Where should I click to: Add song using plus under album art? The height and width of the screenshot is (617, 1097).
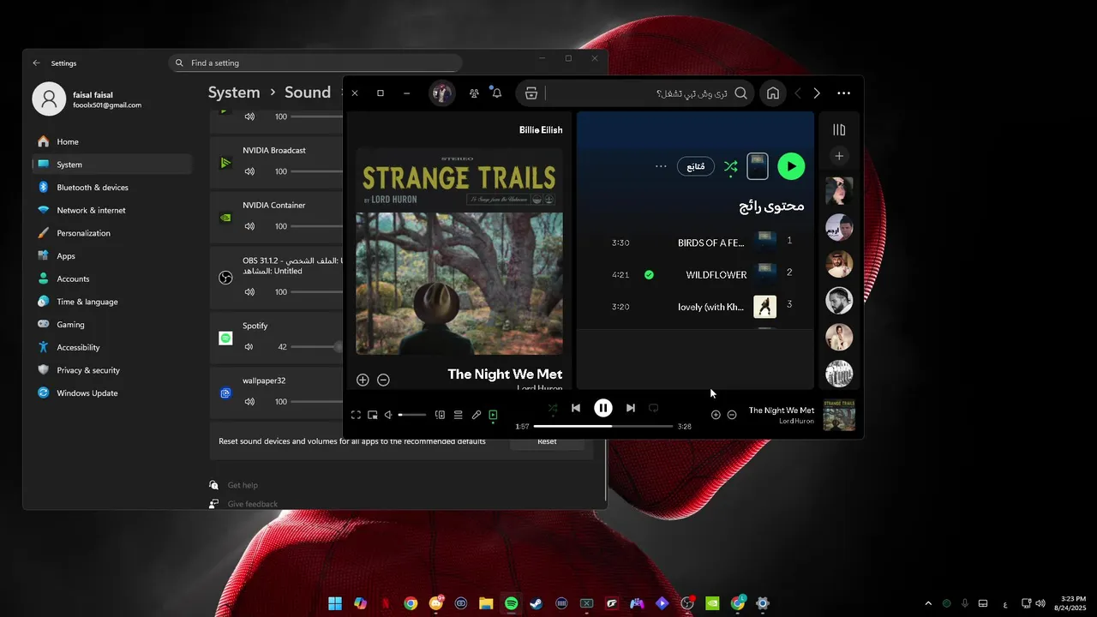click(363, 380)
